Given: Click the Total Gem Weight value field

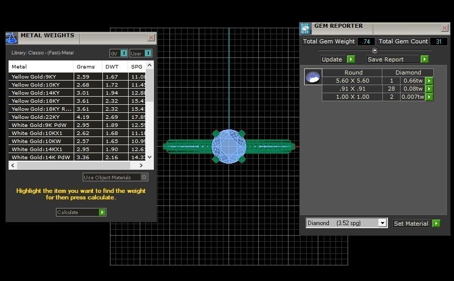Looking at the screenshot, I should [x=366, y=41].
